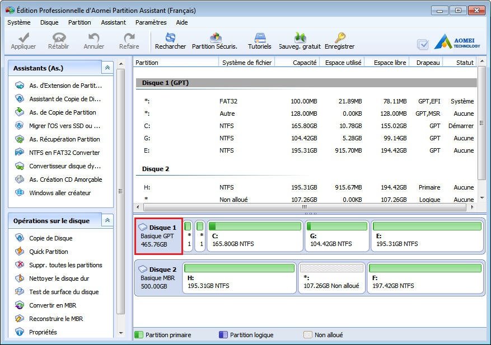Select E: 195.31GB NTFS partition block
The width and height of the screenshot is (491, 345).
427,236
